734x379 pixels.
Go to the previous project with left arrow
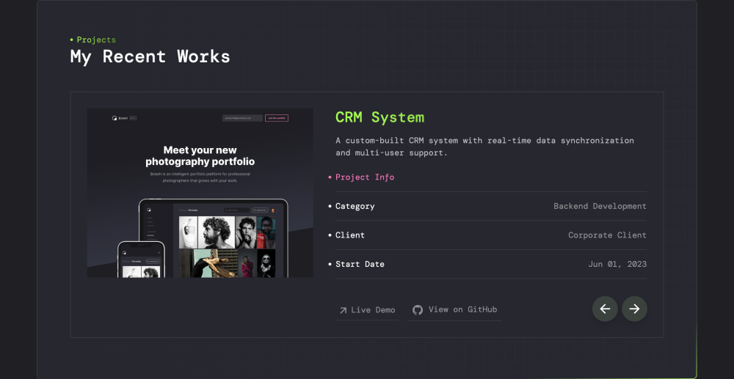click(605, 309)
